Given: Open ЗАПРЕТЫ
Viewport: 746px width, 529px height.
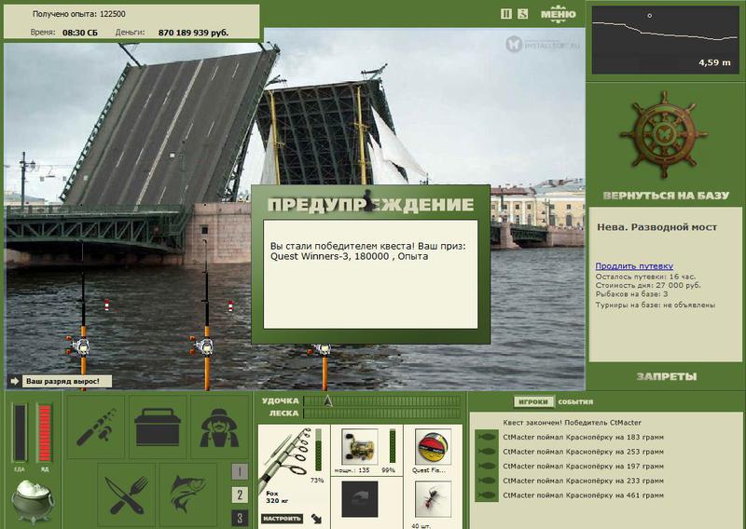Looking at the screenshot, I should (666, 376).
